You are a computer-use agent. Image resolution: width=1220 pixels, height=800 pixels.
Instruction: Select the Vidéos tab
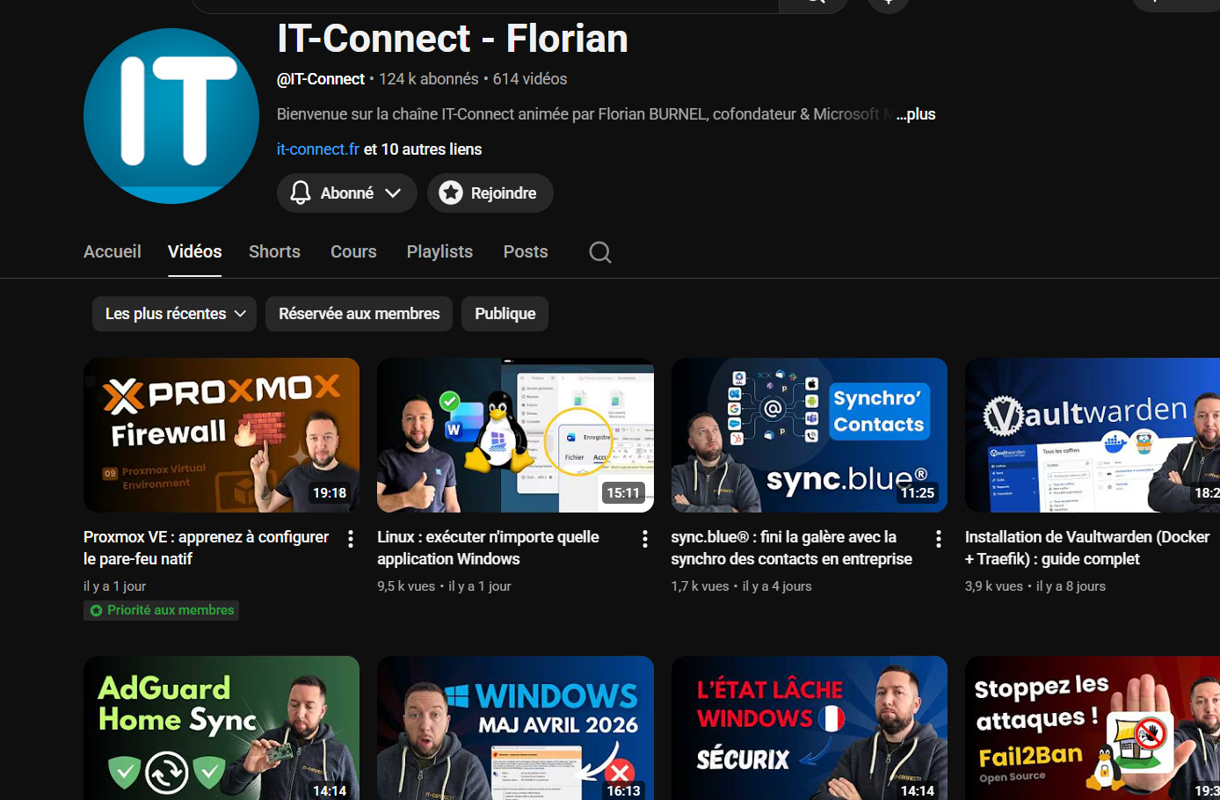(x=195, y=251)
